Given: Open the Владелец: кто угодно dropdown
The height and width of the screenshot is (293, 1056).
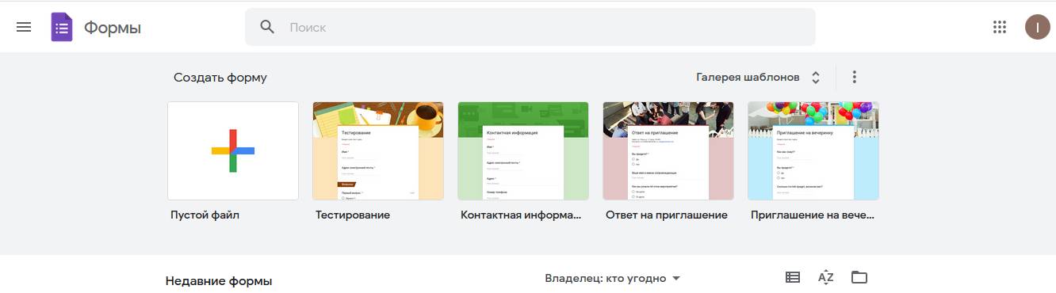Looking at the screenshot, I should point(613,279).
